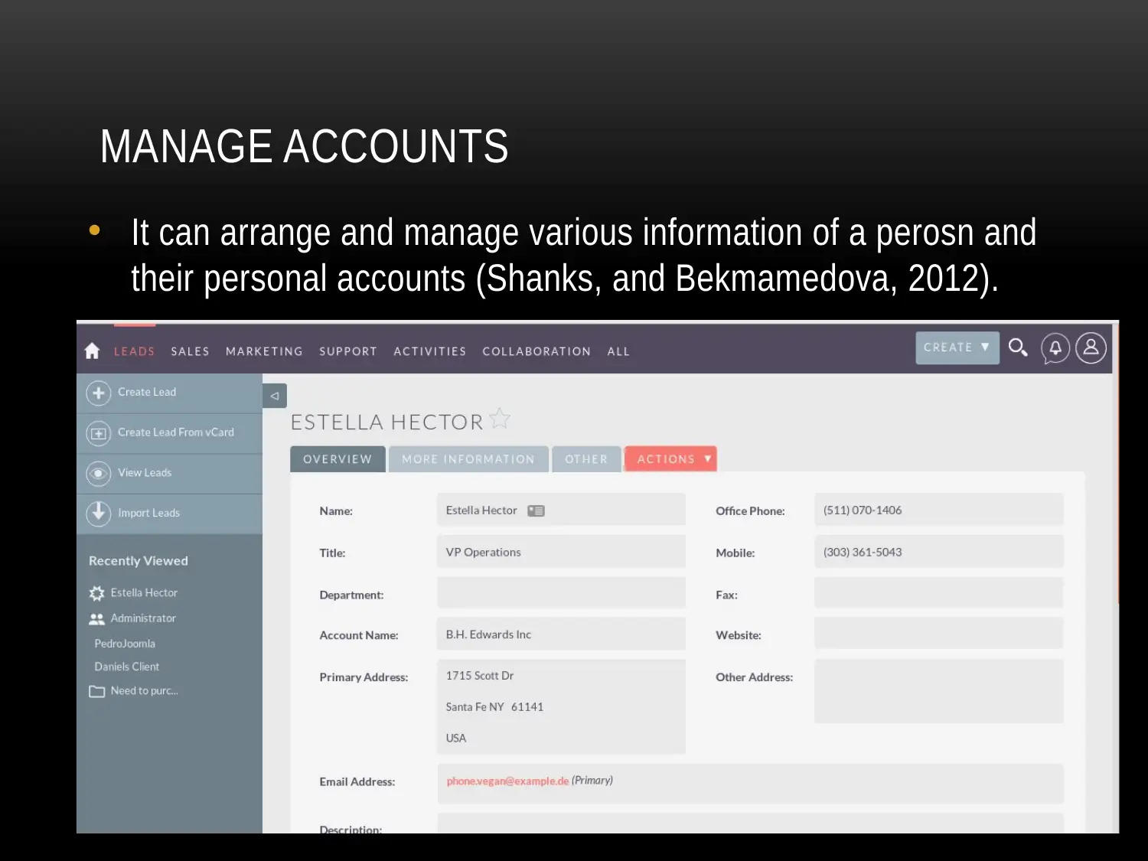
Task: Click the gear icon beside Estella Hector in Recently Viewed
Action: [96, 593]
